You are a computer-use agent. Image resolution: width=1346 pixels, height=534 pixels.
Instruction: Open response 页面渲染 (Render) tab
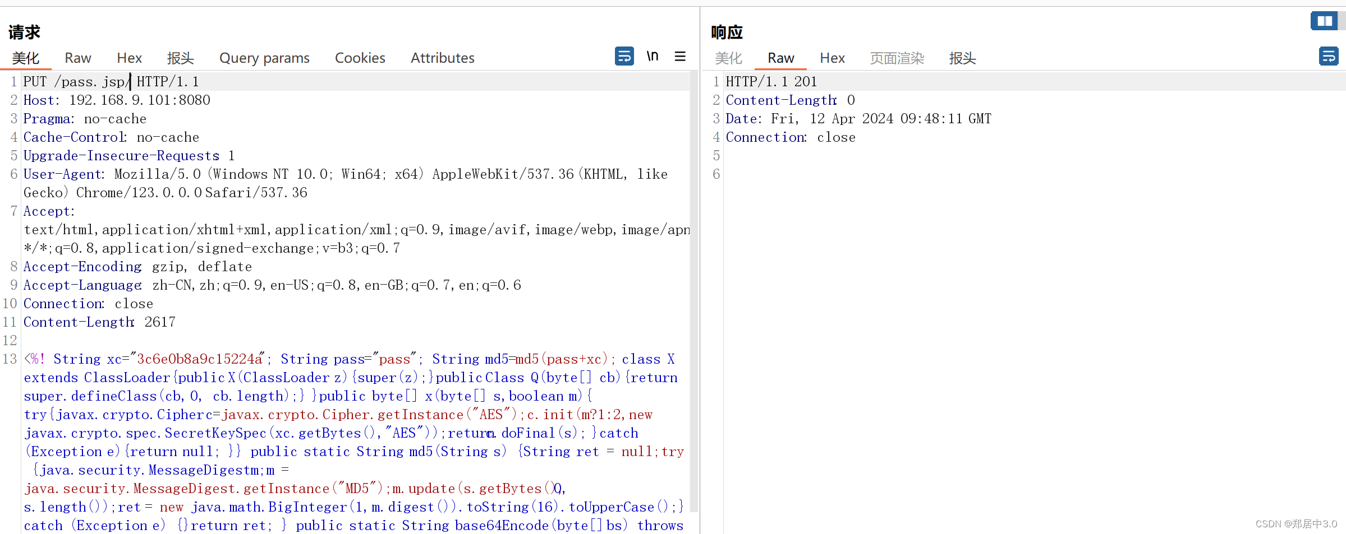tap(897, 58)
